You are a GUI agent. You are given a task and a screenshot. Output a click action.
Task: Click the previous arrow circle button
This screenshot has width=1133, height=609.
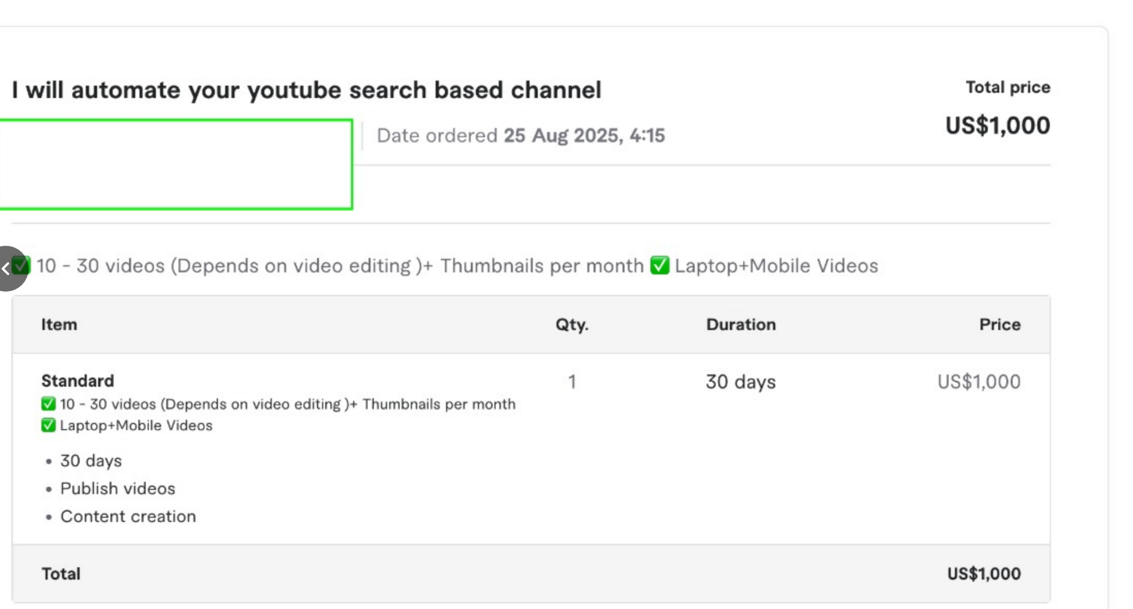click(x=9, y=268)
